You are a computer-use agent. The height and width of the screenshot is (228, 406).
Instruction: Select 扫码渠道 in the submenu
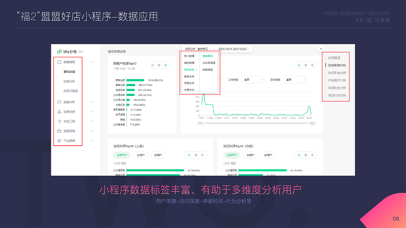click(x=208, y=70)
